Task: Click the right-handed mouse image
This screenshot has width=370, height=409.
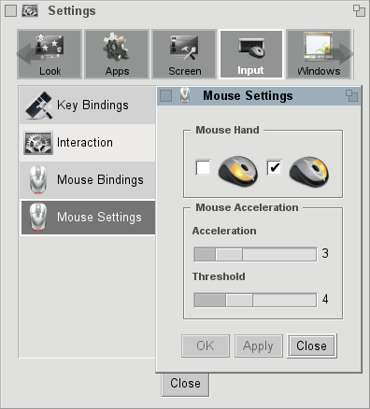Action: (309, 171)
